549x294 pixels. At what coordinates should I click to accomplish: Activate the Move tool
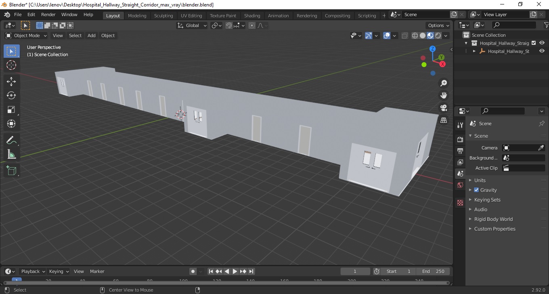point(11,81)
